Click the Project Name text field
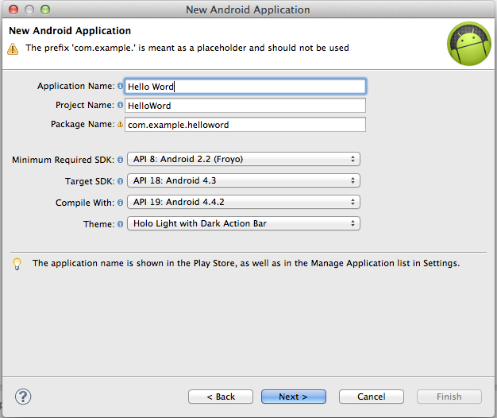 245,105
